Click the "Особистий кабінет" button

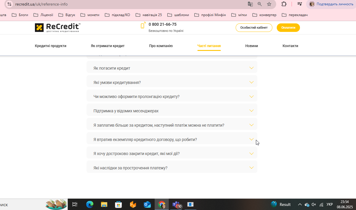254,27
